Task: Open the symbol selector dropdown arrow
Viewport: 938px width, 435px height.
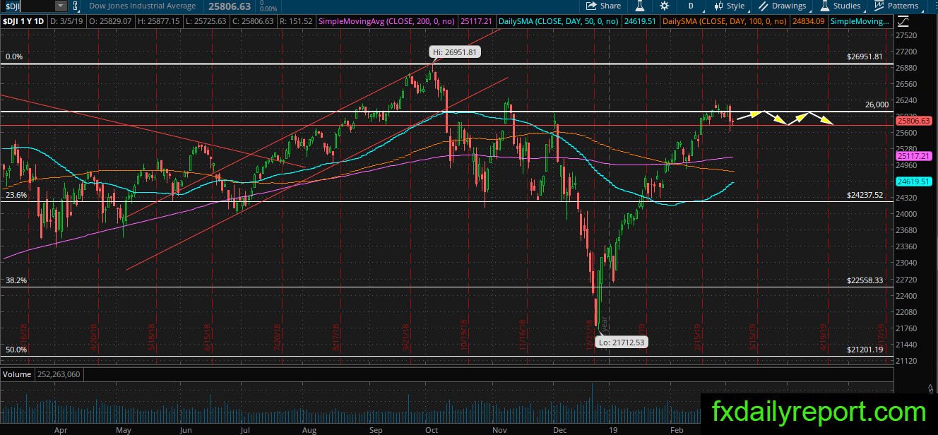Action: (61, 6)
